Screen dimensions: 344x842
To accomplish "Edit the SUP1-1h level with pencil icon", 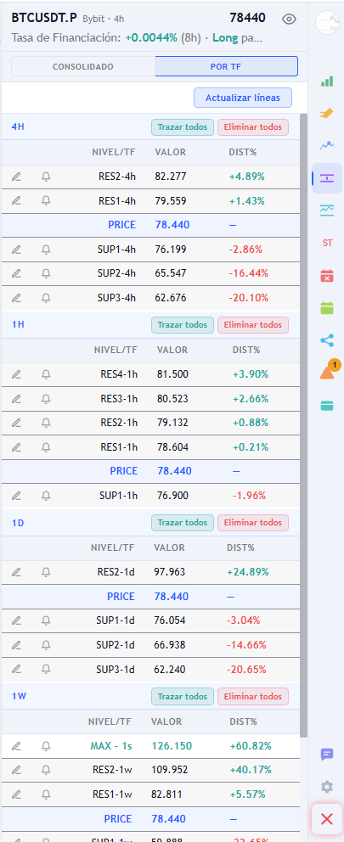I will click(17, 496).
